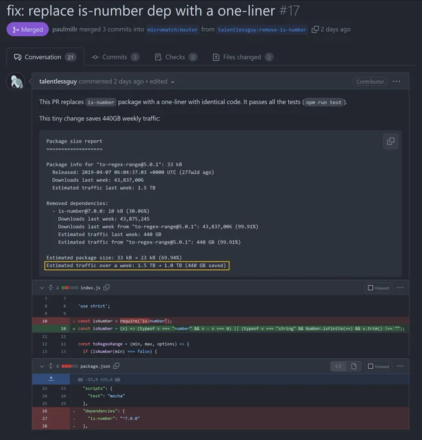The width and height of the screenshot is (422, 440).
Task: Show package.json rich diff view
Action: click(353, 366)
